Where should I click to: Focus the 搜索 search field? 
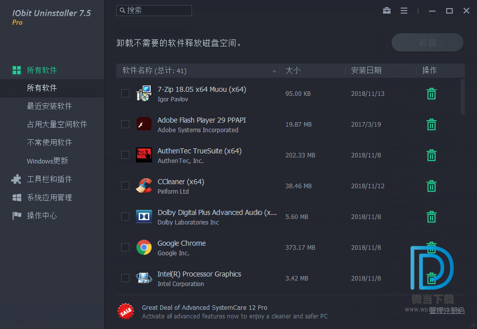click(x=154, y=10)
